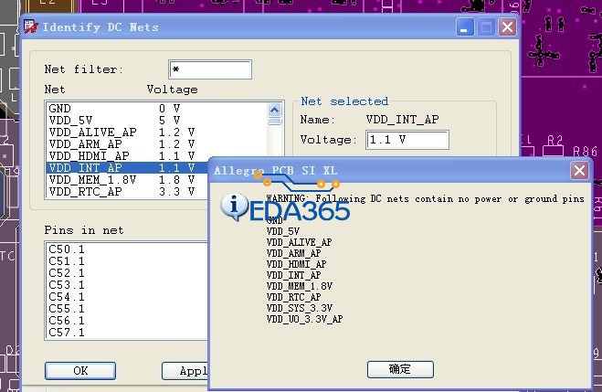This screenshot has height=392, width=602.
Task: Click the net list scrollbar thumb
Action: coord(274,122)
